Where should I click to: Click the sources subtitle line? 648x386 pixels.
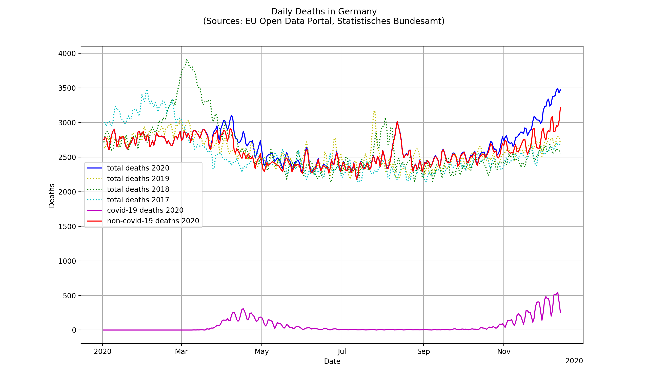click(324, 21)
